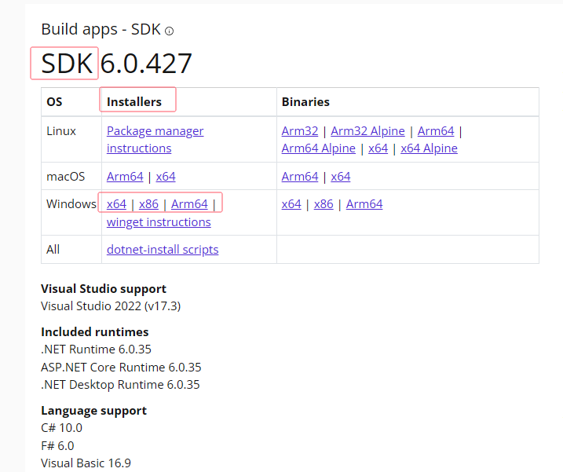Download the Windows x64 binaries
The width and height of the screenshot is (563, 472).
291,204
